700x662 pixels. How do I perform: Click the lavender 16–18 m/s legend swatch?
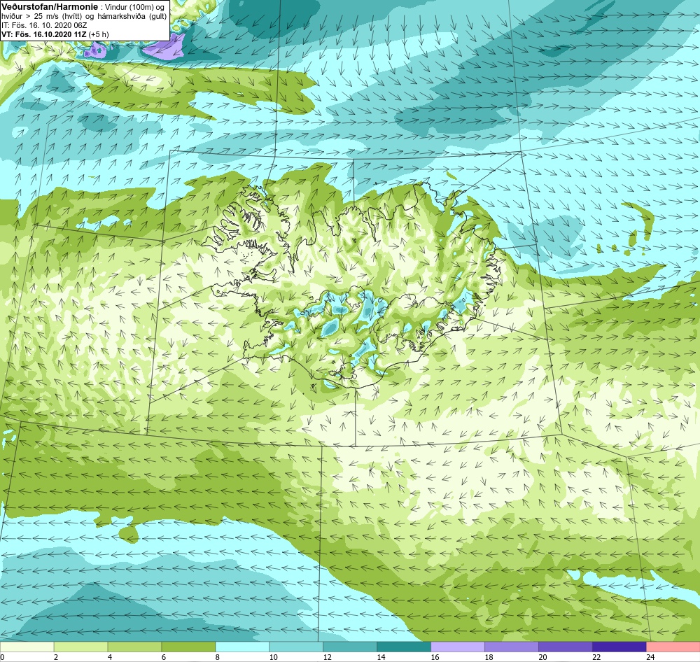pos(458,647)
